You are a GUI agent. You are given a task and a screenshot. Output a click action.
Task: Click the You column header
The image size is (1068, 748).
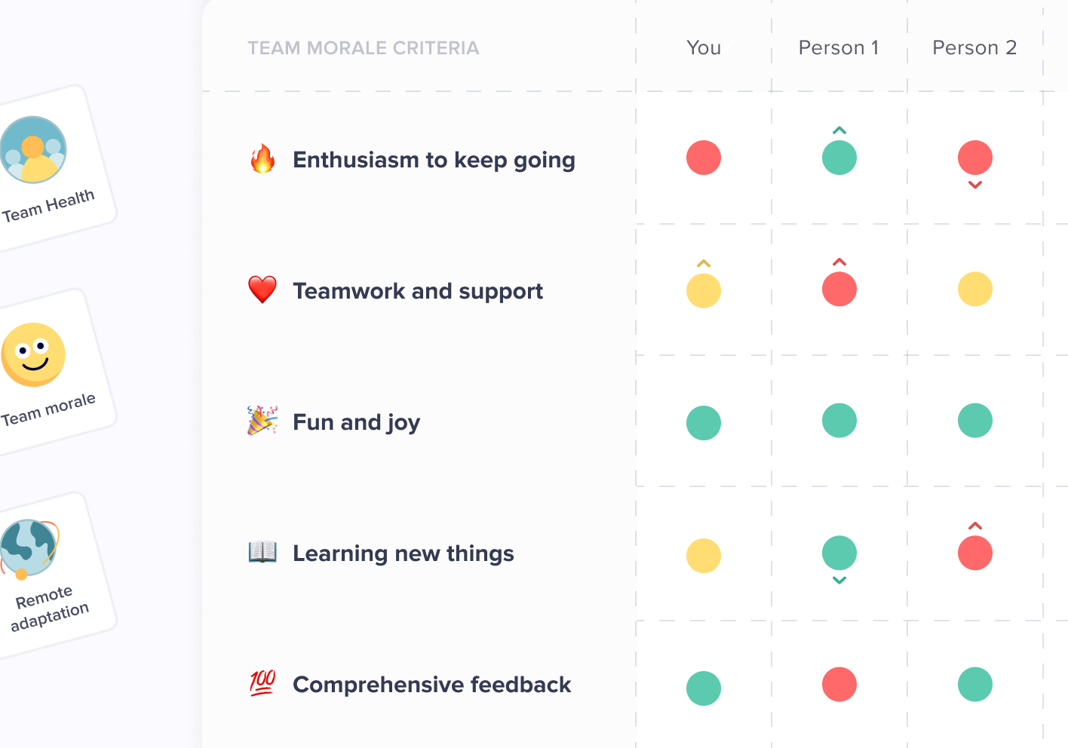pos(703,48)
